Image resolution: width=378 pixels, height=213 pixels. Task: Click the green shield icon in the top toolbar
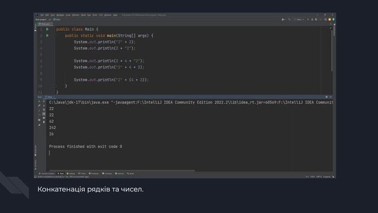tap(333, 20)
